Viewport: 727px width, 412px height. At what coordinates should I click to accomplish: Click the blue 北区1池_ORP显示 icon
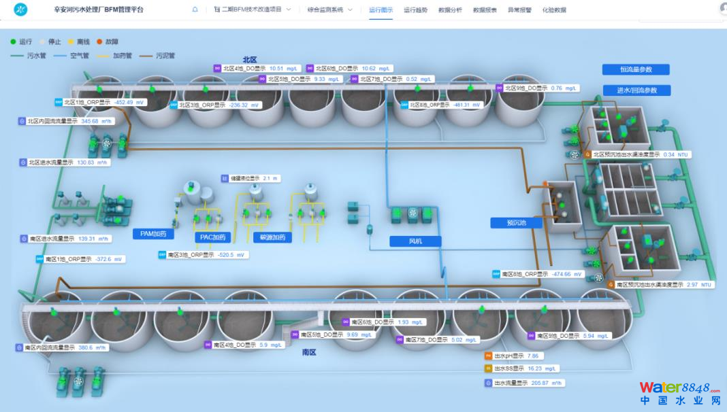(x=59, y=102)
